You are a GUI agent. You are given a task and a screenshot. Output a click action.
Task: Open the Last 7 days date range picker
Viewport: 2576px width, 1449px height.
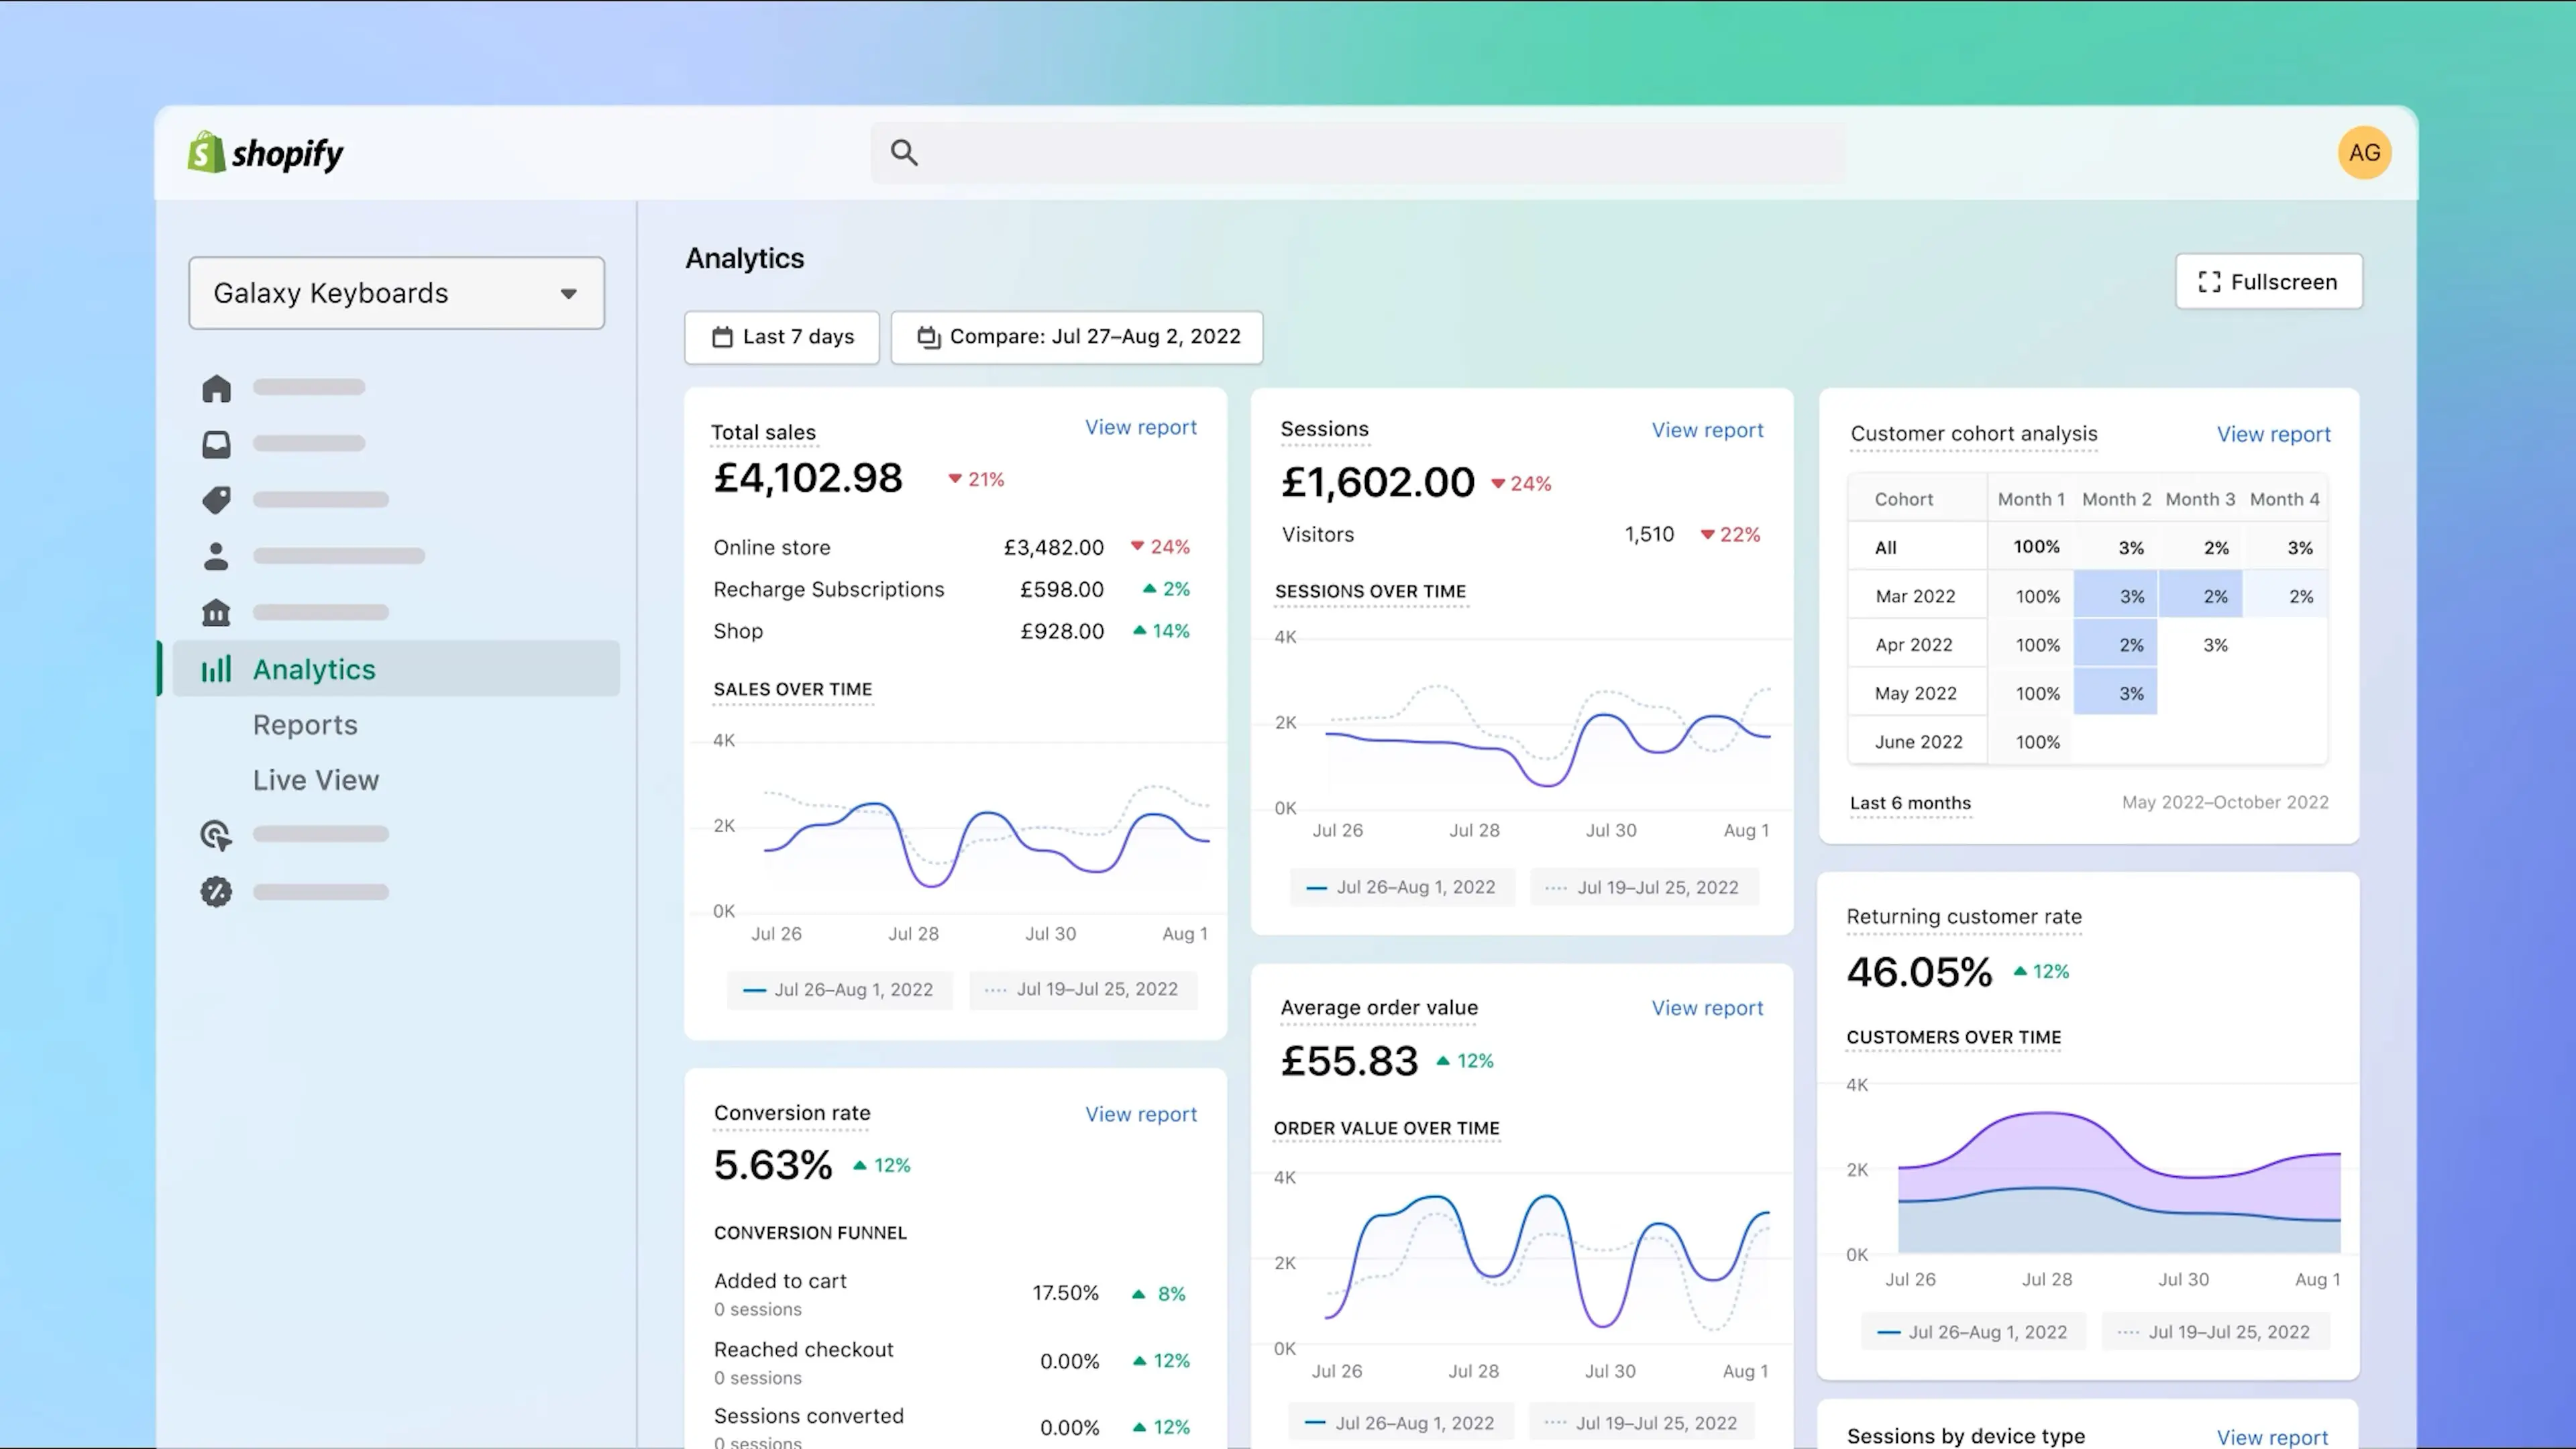tap(781, 337)
